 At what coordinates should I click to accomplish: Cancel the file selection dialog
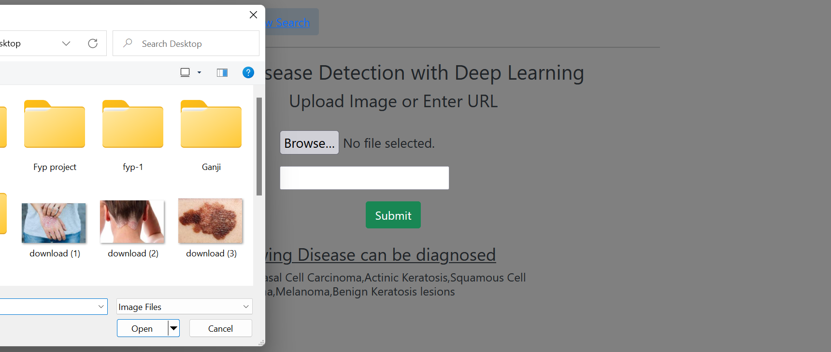click(220, 328)
